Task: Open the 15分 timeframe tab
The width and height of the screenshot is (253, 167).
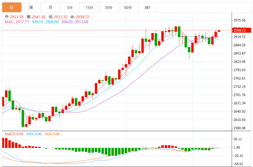Action: coord(89,7)
